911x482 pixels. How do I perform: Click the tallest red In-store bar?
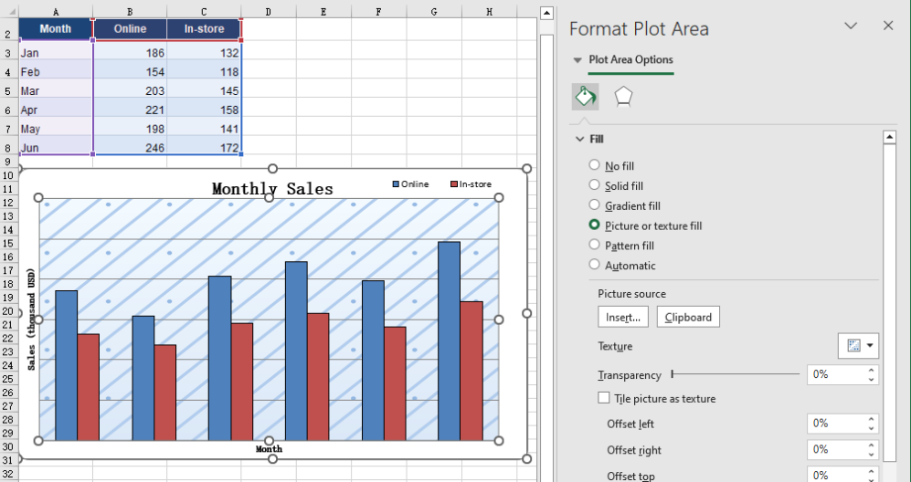coord(471,371)
